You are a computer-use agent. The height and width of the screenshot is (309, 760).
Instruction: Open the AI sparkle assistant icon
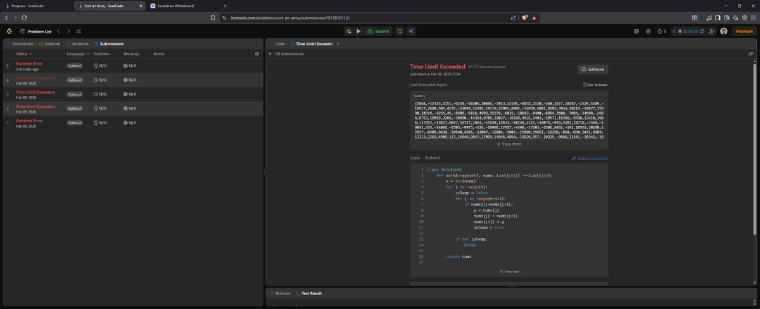coord(411,31)
